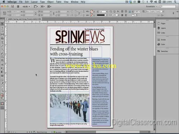Open the Layout menu
This screenshot has width=179, height=134.
(34, 2)
